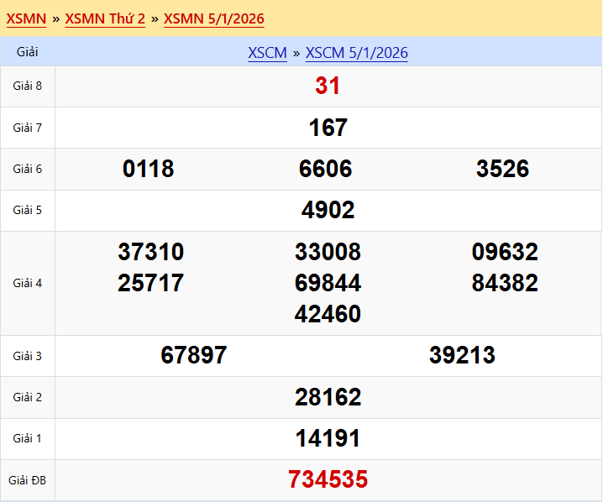The image size is (603, 502).
Task: Click Giải 4 number 37310
Action: (x=151, y=253)
